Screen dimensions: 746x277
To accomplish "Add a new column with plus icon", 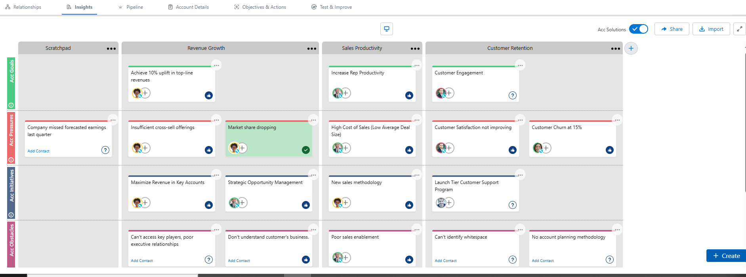I will point(631,48).
